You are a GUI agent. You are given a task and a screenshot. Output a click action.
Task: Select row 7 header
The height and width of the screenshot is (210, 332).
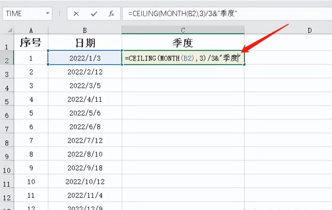point(7,127)
